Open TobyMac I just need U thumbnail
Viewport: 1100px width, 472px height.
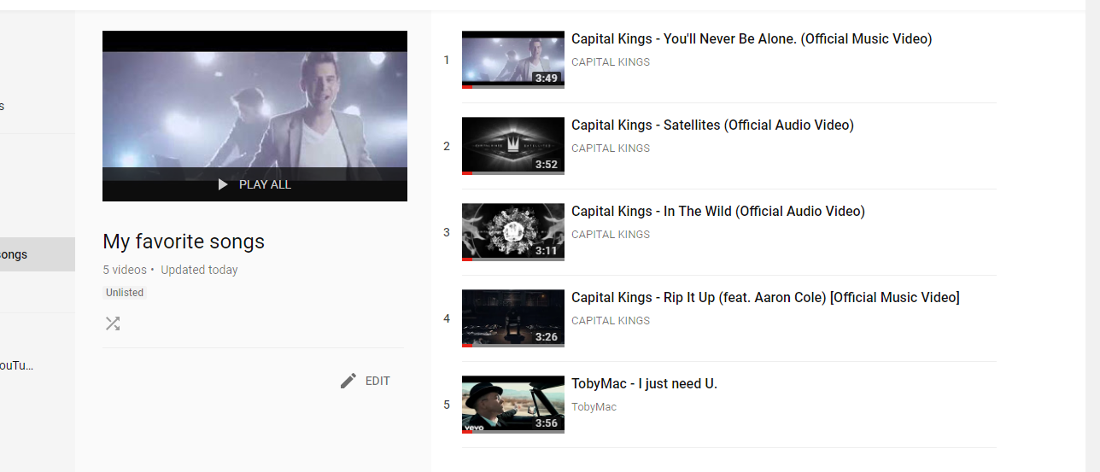click(x=513, y=405)
